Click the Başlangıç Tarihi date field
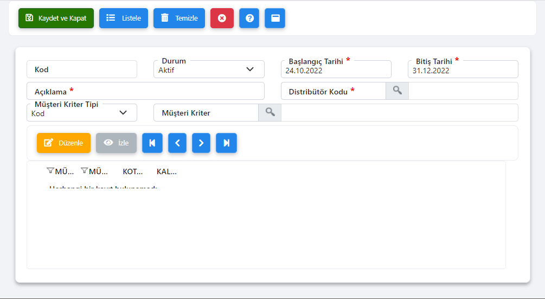 pyautogui.click(x=336, y=70)
